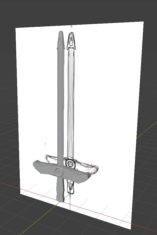This screenshot has height=235, width=157.
Task: Select the orange origin dot on guard
Action: [59, 172]
